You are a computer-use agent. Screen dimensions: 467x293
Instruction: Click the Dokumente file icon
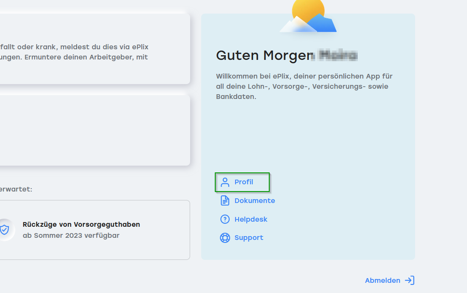pos(225,201)
